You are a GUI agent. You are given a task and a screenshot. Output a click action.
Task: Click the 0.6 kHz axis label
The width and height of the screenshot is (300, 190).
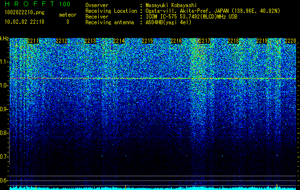(x=4, y=180)
